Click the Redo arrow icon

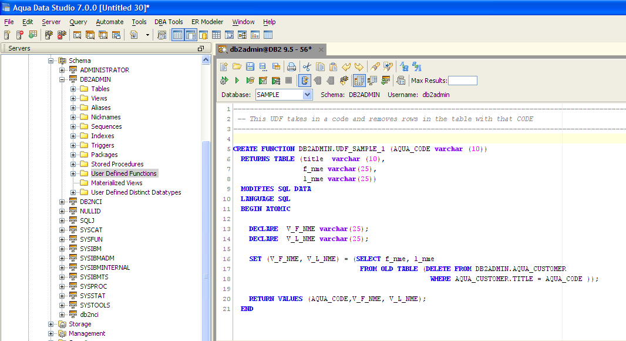[x=358, y=66]
